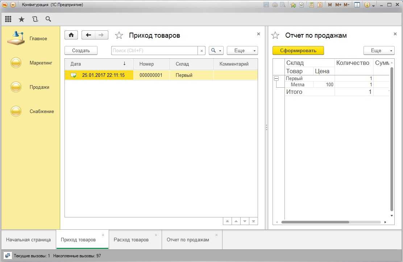
Task: Open the Еще dropdown in Приход товаров
Action: (242, 51)
